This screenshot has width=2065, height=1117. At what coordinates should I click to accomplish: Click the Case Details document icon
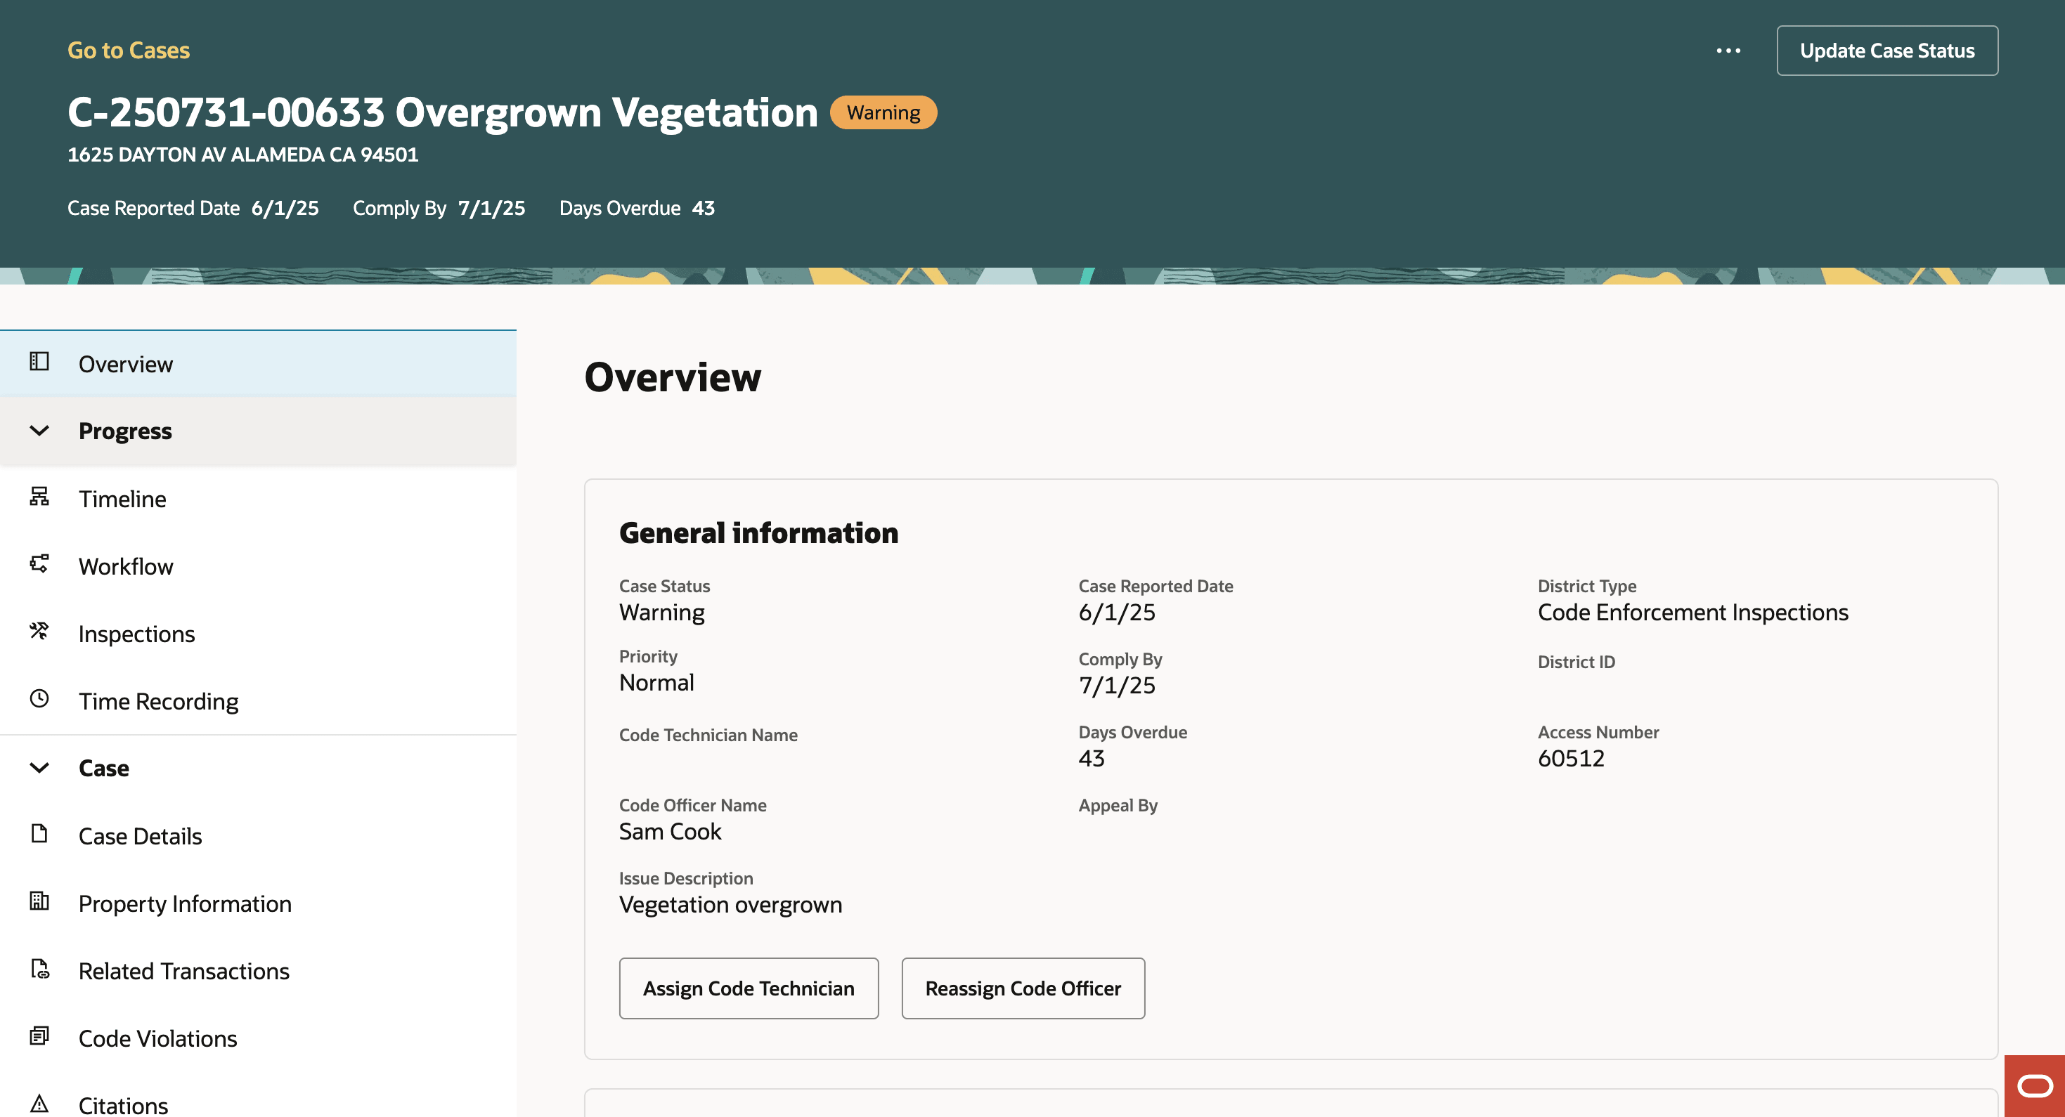point(39,833)
